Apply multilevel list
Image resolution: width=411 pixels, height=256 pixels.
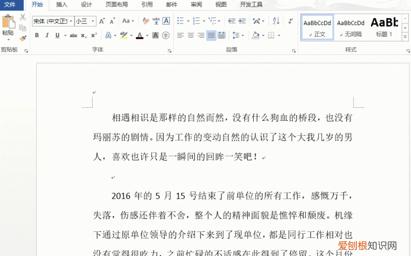point(212,21)
